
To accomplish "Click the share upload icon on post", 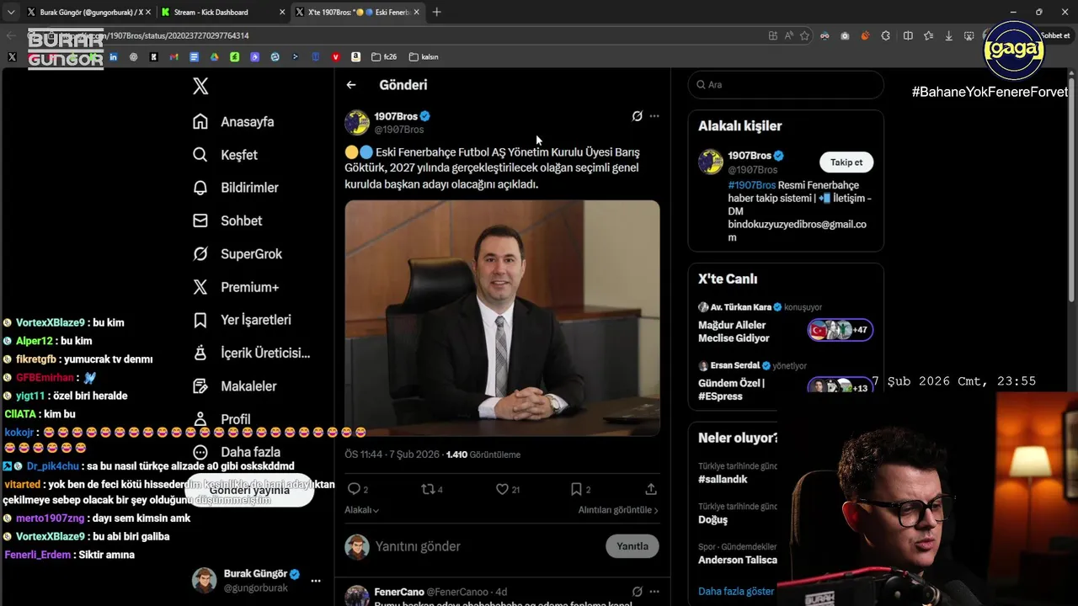I will [x=651, y=489].
